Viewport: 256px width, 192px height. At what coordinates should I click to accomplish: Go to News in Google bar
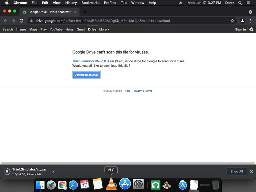point(69,29)
